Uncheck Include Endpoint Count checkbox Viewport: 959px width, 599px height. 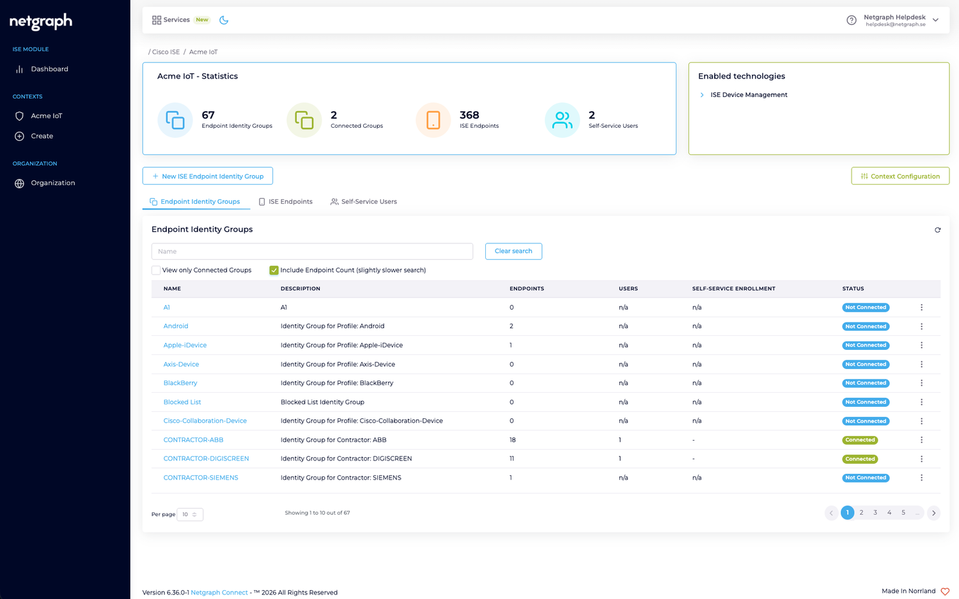pyautogui.click(x=274, y=270)
